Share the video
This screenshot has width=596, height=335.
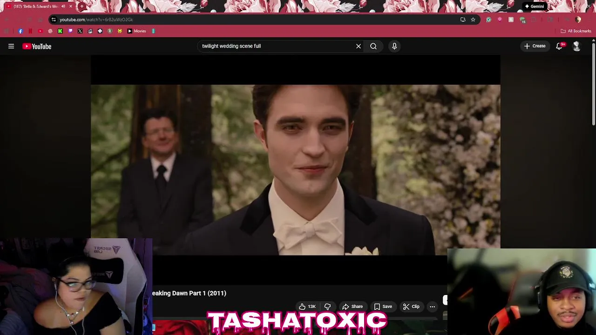[x=352, y=307]
